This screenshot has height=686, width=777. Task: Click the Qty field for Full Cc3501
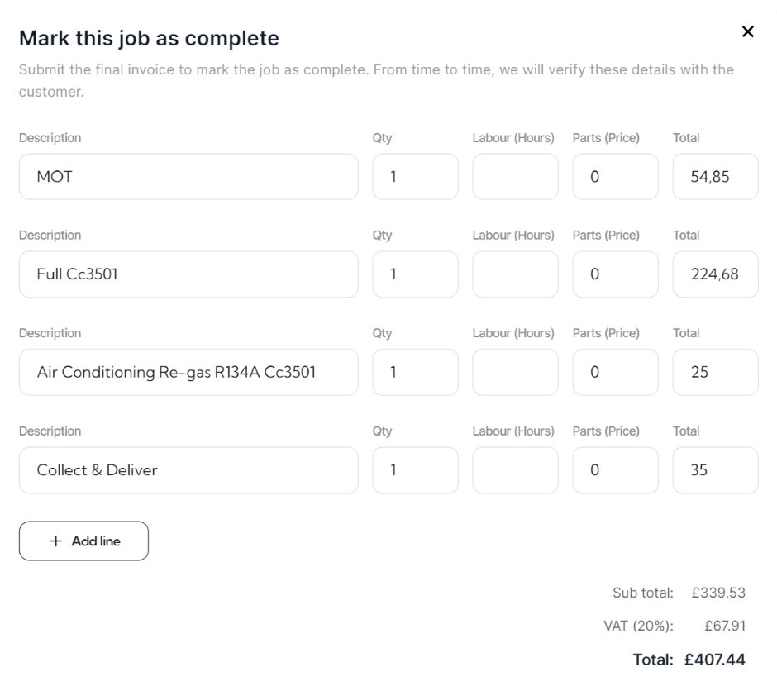[x=415, y=274]
